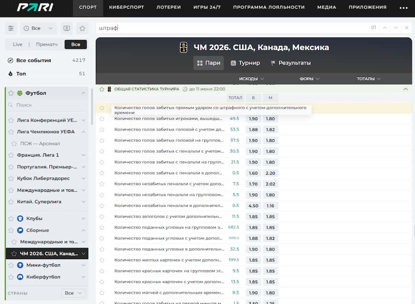Favorite ПСЖ — Арсенал match star
The image size is (415, 304).
[x=14, y=144]
